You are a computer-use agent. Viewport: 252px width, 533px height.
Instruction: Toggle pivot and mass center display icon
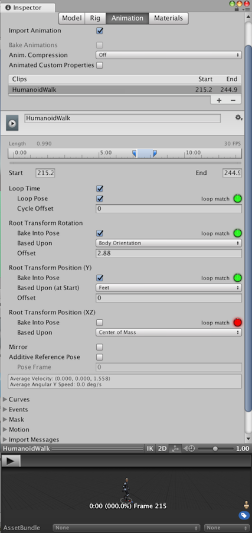pyautogui.click(x=175, y=449)
